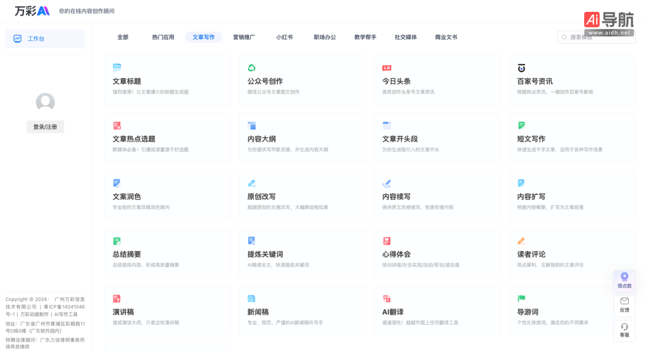Switch to the 营销推广 tab
The image size is (646, 352).
[x=244, y=37]
